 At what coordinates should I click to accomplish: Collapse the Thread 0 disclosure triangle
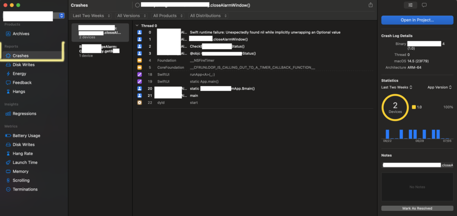tap(137, 26)
